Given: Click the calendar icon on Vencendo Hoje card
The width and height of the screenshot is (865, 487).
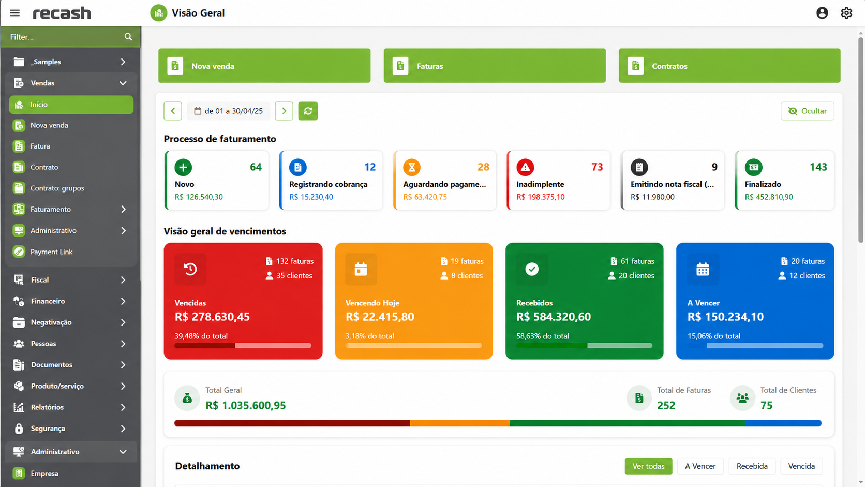Looking at the screenshot, I should [x=361, y=269].
